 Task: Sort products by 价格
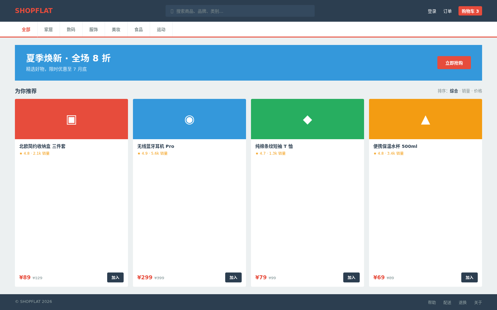click(x=478, y=91)
